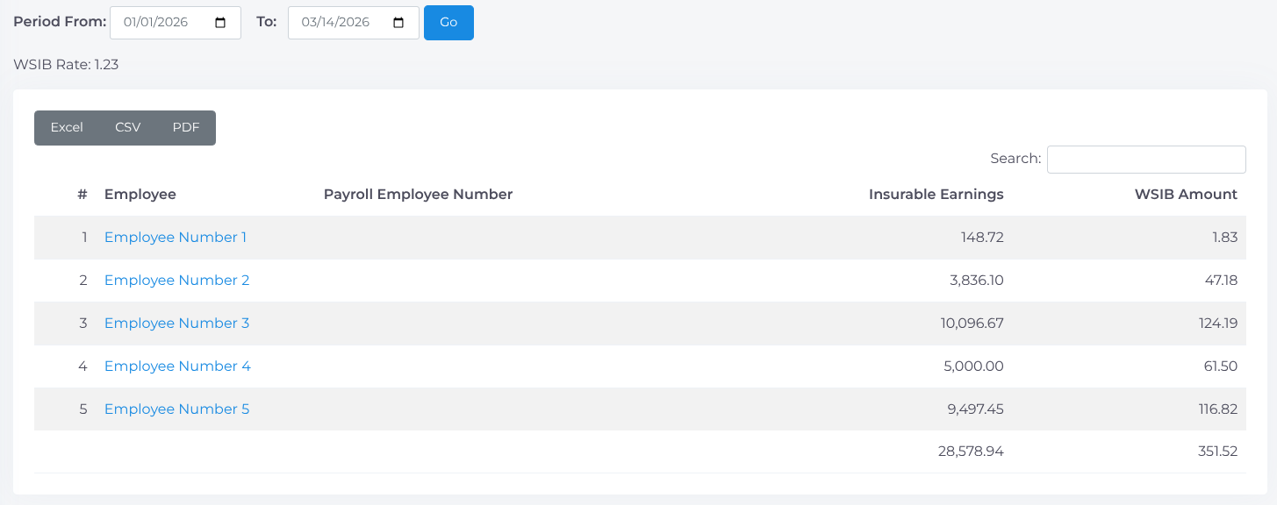Sort by WSIB Amount column header
1277x505 pixels.
[x=1185, y=195]
